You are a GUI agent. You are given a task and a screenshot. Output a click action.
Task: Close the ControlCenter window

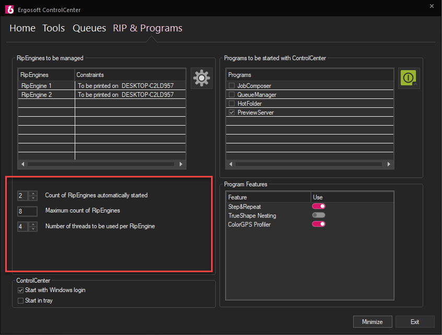pos(431,6)
